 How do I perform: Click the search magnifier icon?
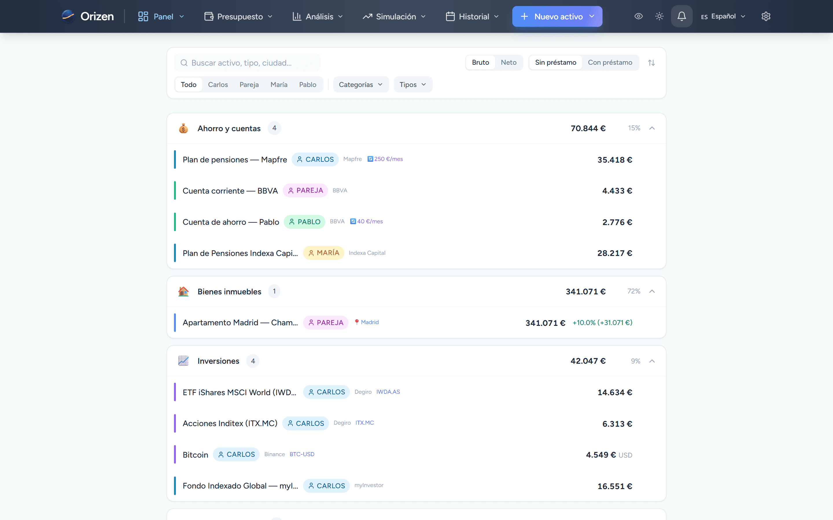(184, 63)
